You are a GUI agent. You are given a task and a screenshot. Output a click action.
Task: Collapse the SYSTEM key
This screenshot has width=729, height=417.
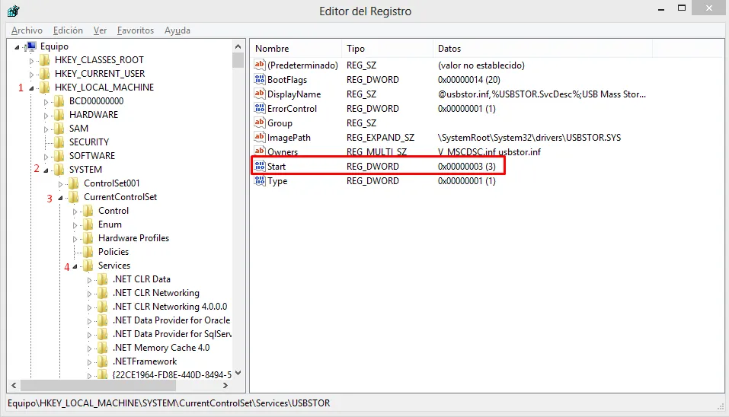pyautogui.click(x=46, y=170)
